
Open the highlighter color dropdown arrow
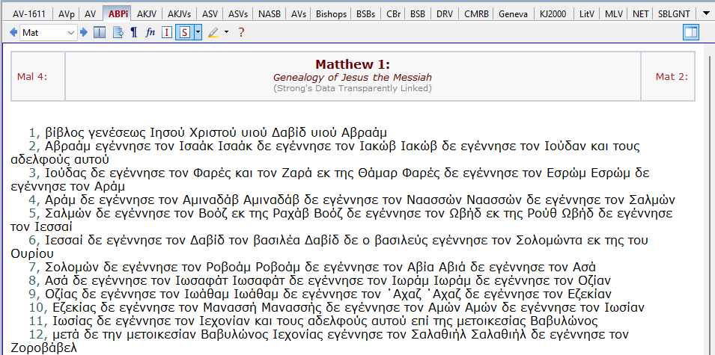[227, 32]
